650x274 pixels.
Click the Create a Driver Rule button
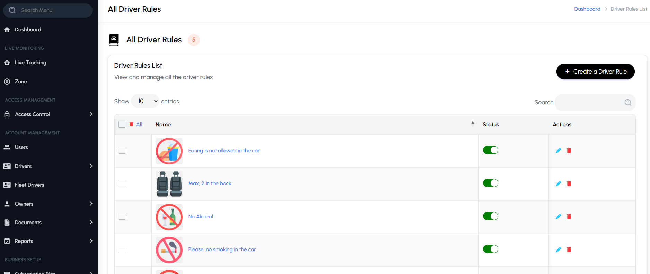pos(595,72)
